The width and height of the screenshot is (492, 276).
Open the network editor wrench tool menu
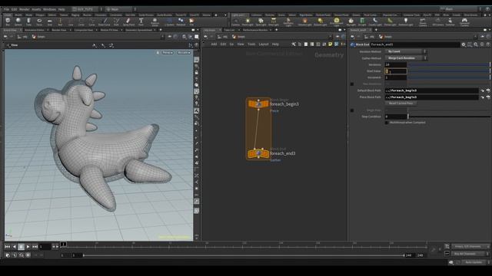point(294,44)
